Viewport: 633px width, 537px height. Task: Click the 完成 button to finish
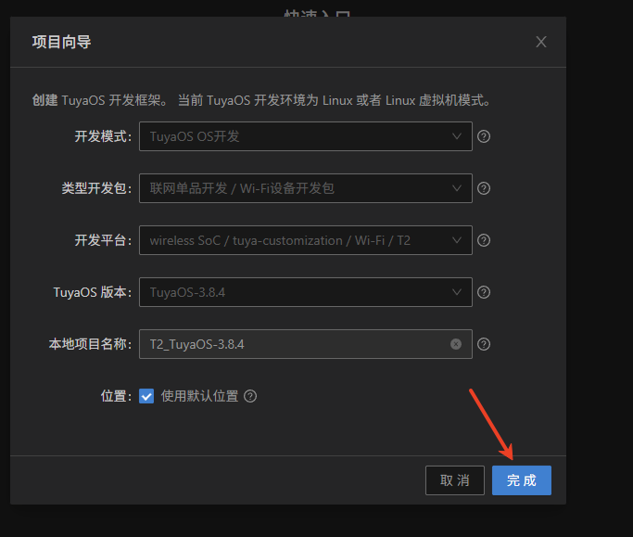(x=522, y=480)
